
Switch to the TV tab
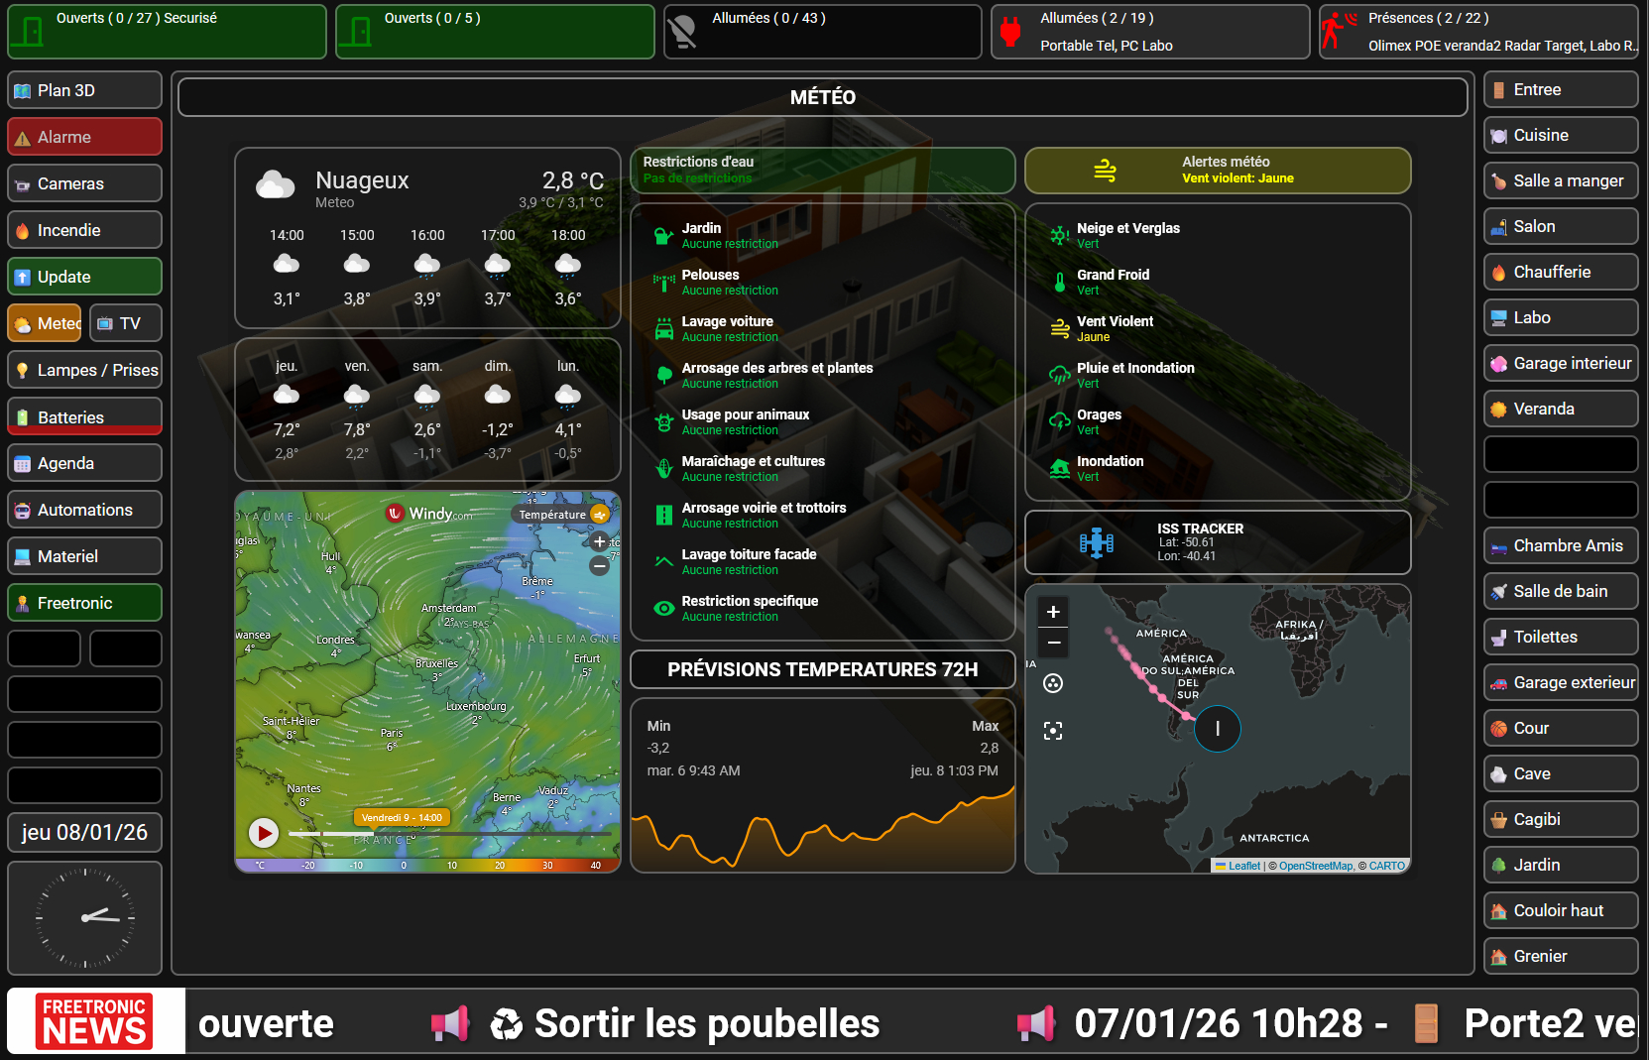[x=125, y=323]
